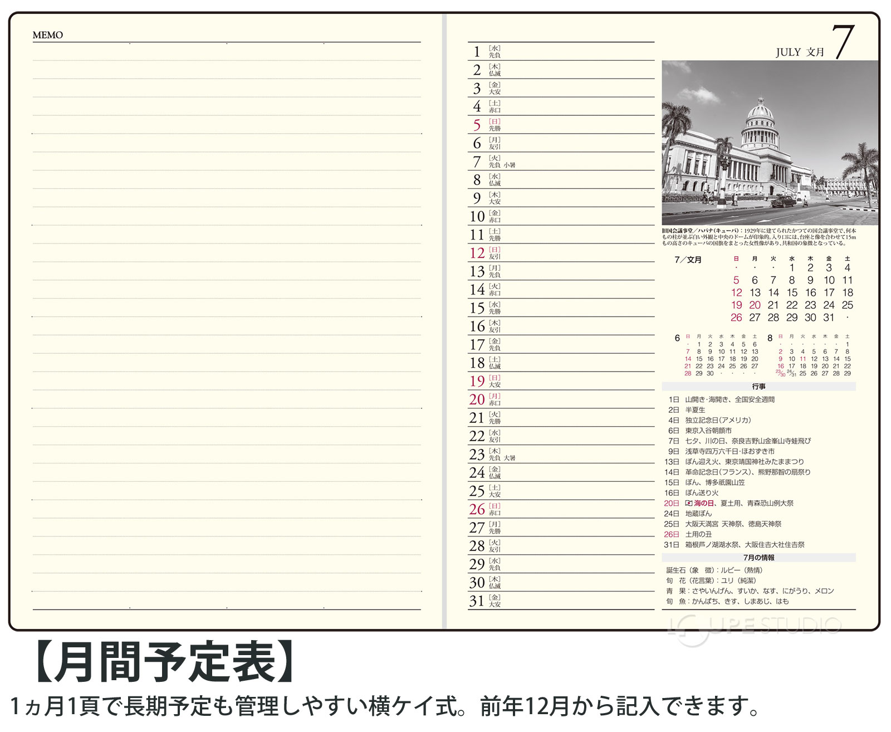This screenshot has height=732, width=891.
Task: Select the date 26 row in schedule list
Action: tap(560, 509)
